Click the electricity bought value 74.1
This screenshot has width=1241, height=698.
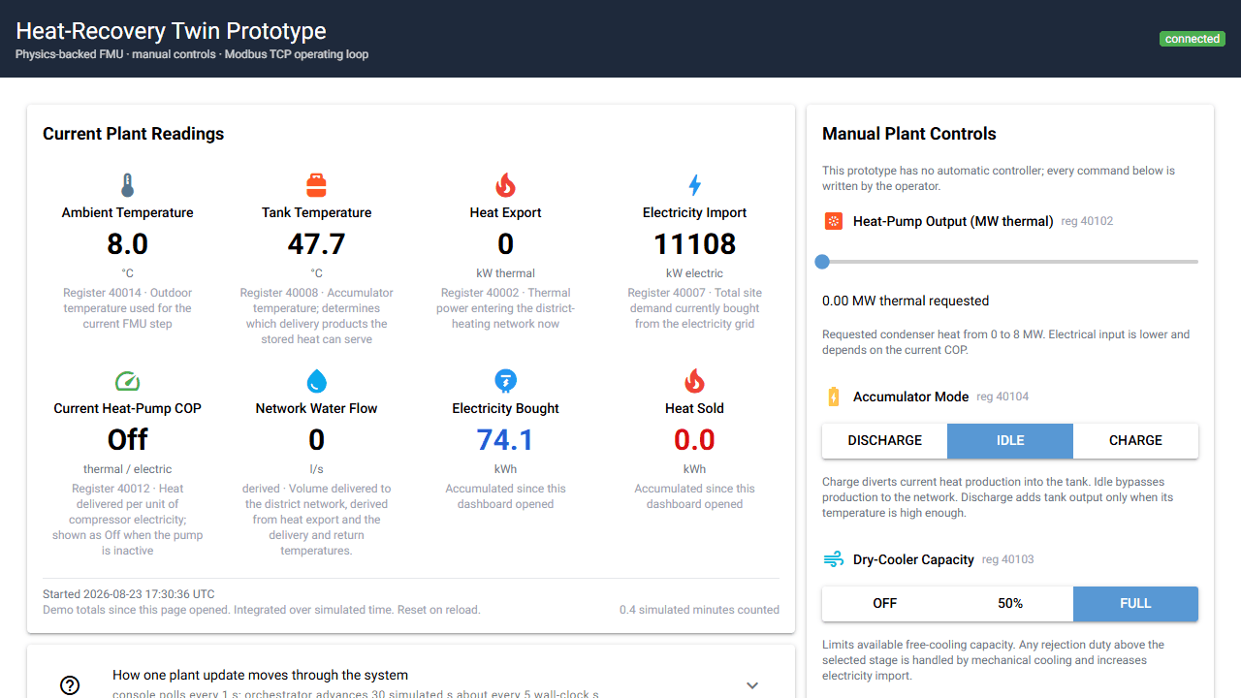pos(505,440)
